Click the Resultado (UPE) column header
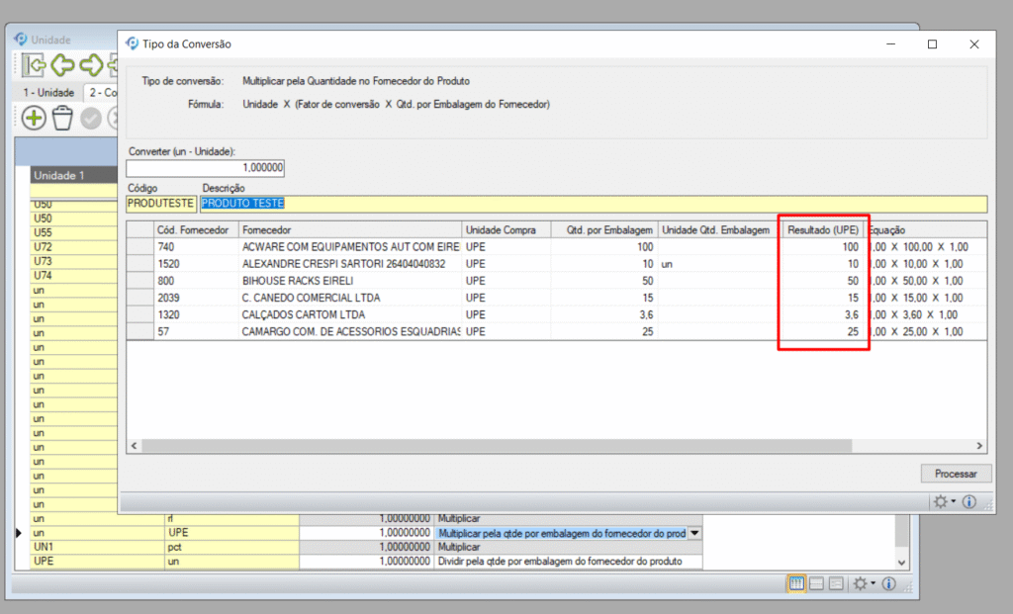 tap(822, 229)
